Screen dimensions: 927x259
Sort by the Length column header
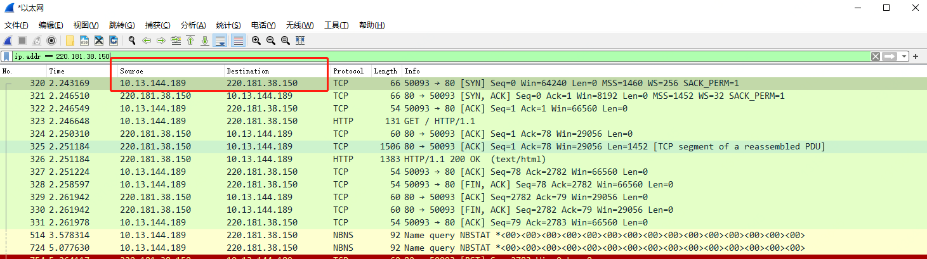coord(386,71)
